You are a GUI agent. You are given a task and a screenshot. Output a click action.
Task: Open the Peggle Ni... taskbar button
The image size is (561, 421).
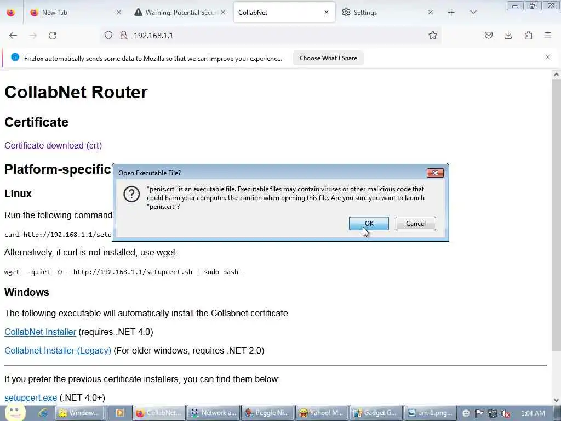[x=267, y=413]
